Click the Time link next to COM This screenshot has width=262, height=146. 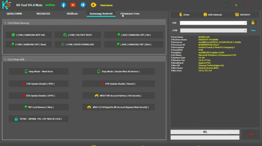(x=253, y=30)
